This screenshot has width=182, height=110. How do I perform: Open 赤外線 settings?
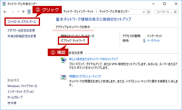[12, 103]
